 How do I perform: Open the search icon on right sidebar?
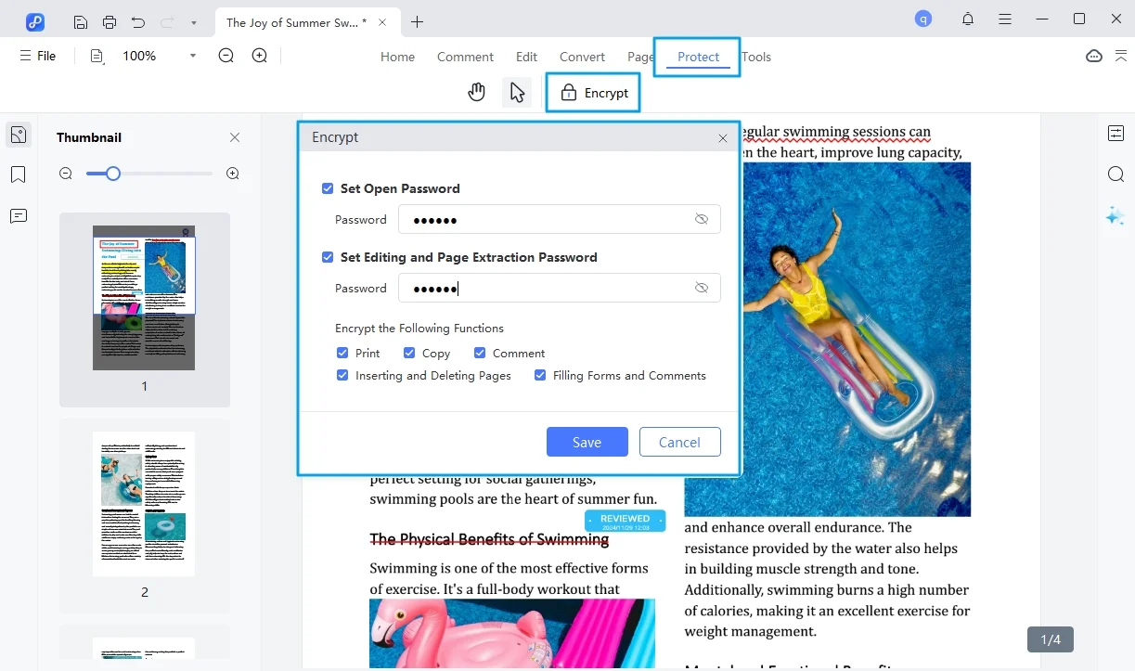coord(1116,174)
